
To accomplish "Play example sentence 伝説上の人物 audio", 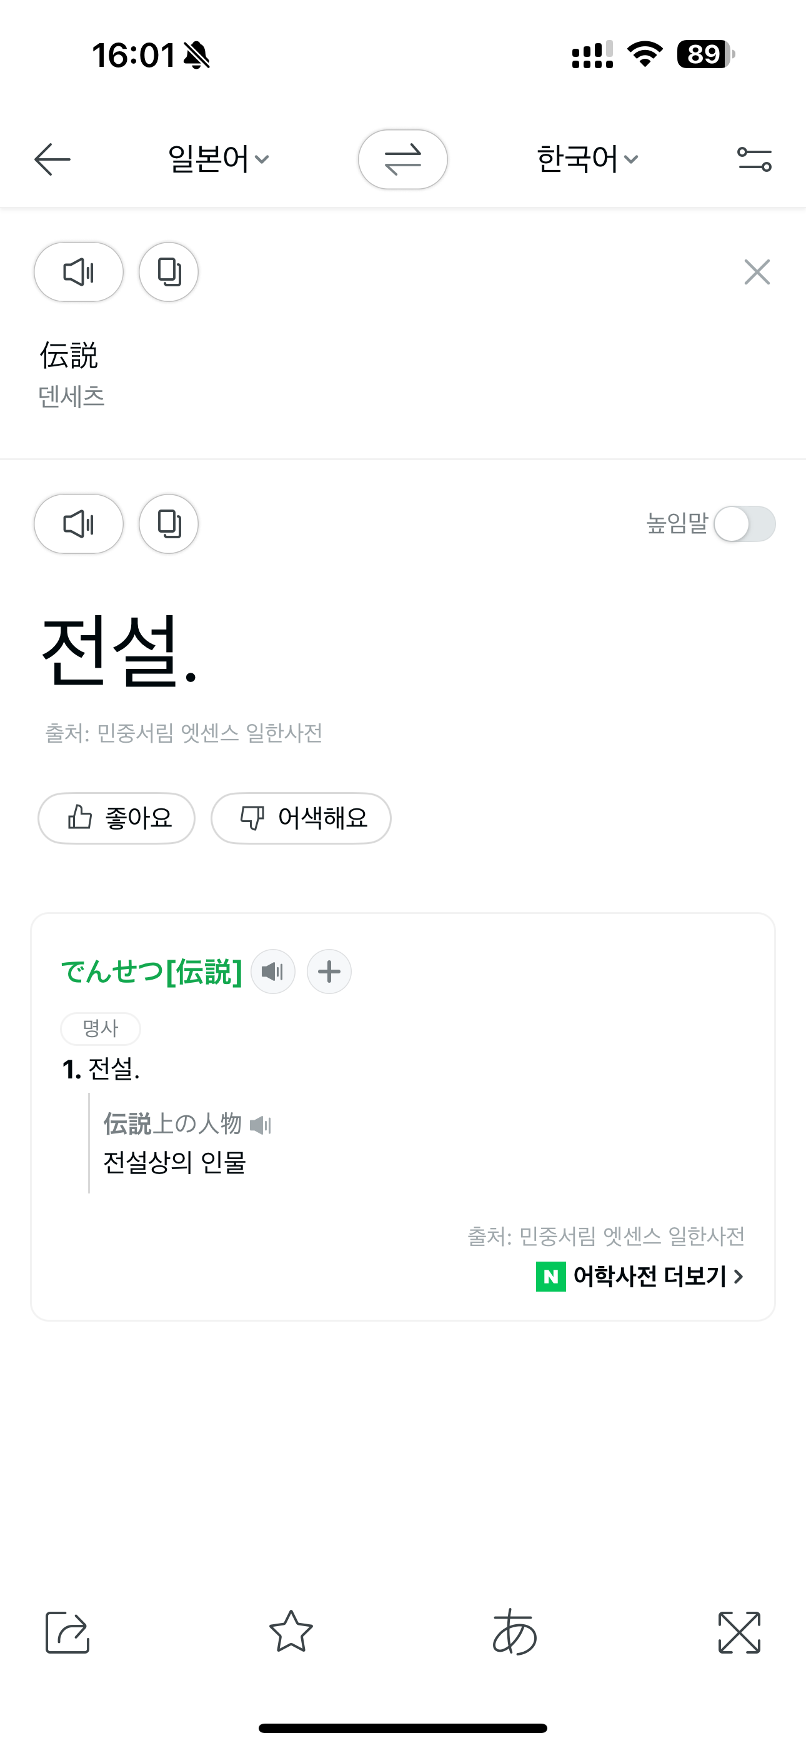I will pyautogui.click(x=261, y=1125).
